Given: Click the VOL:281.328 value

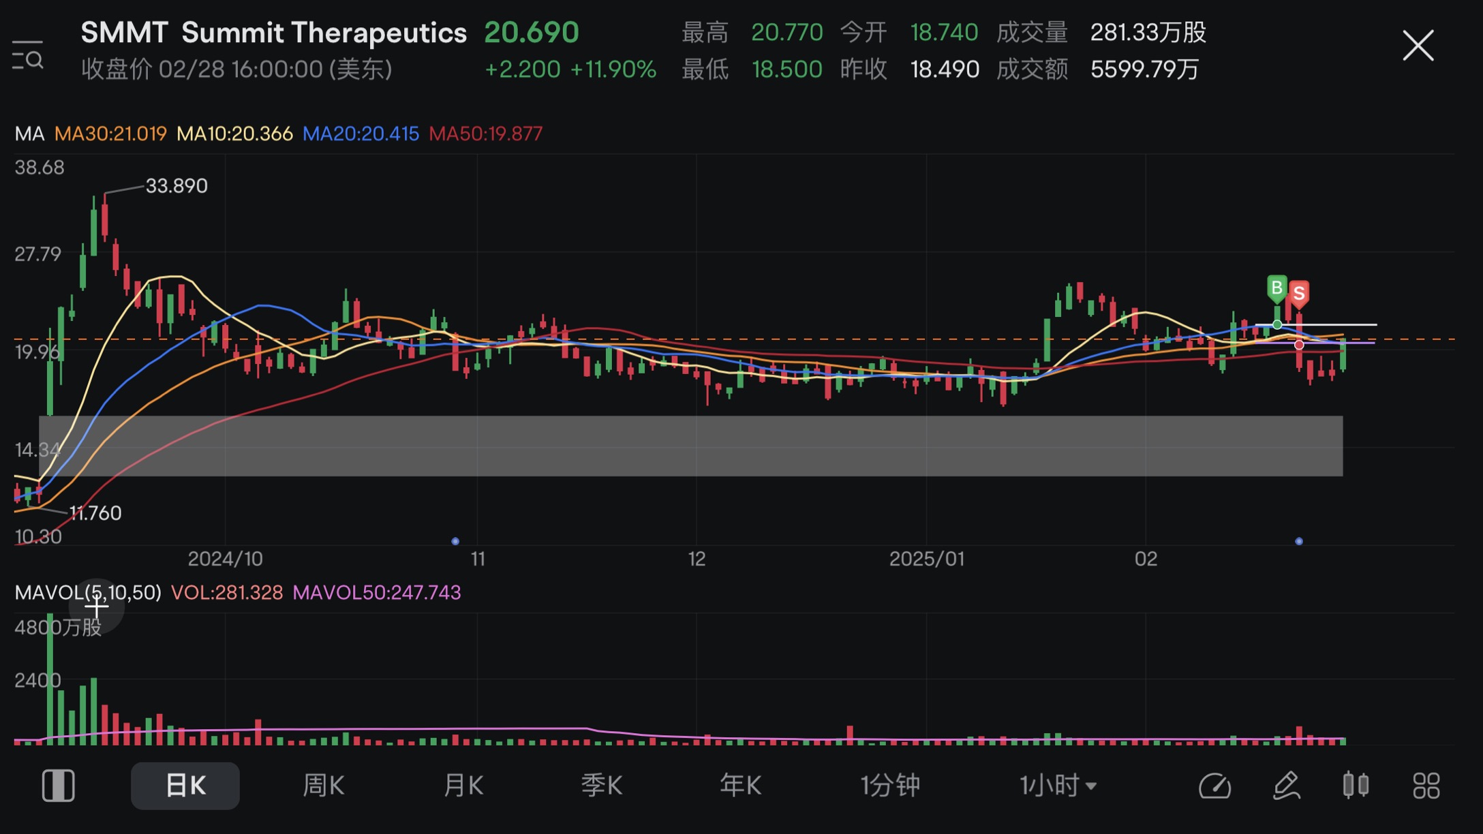Looking at the screenshot, I should (x=226, y=592).
